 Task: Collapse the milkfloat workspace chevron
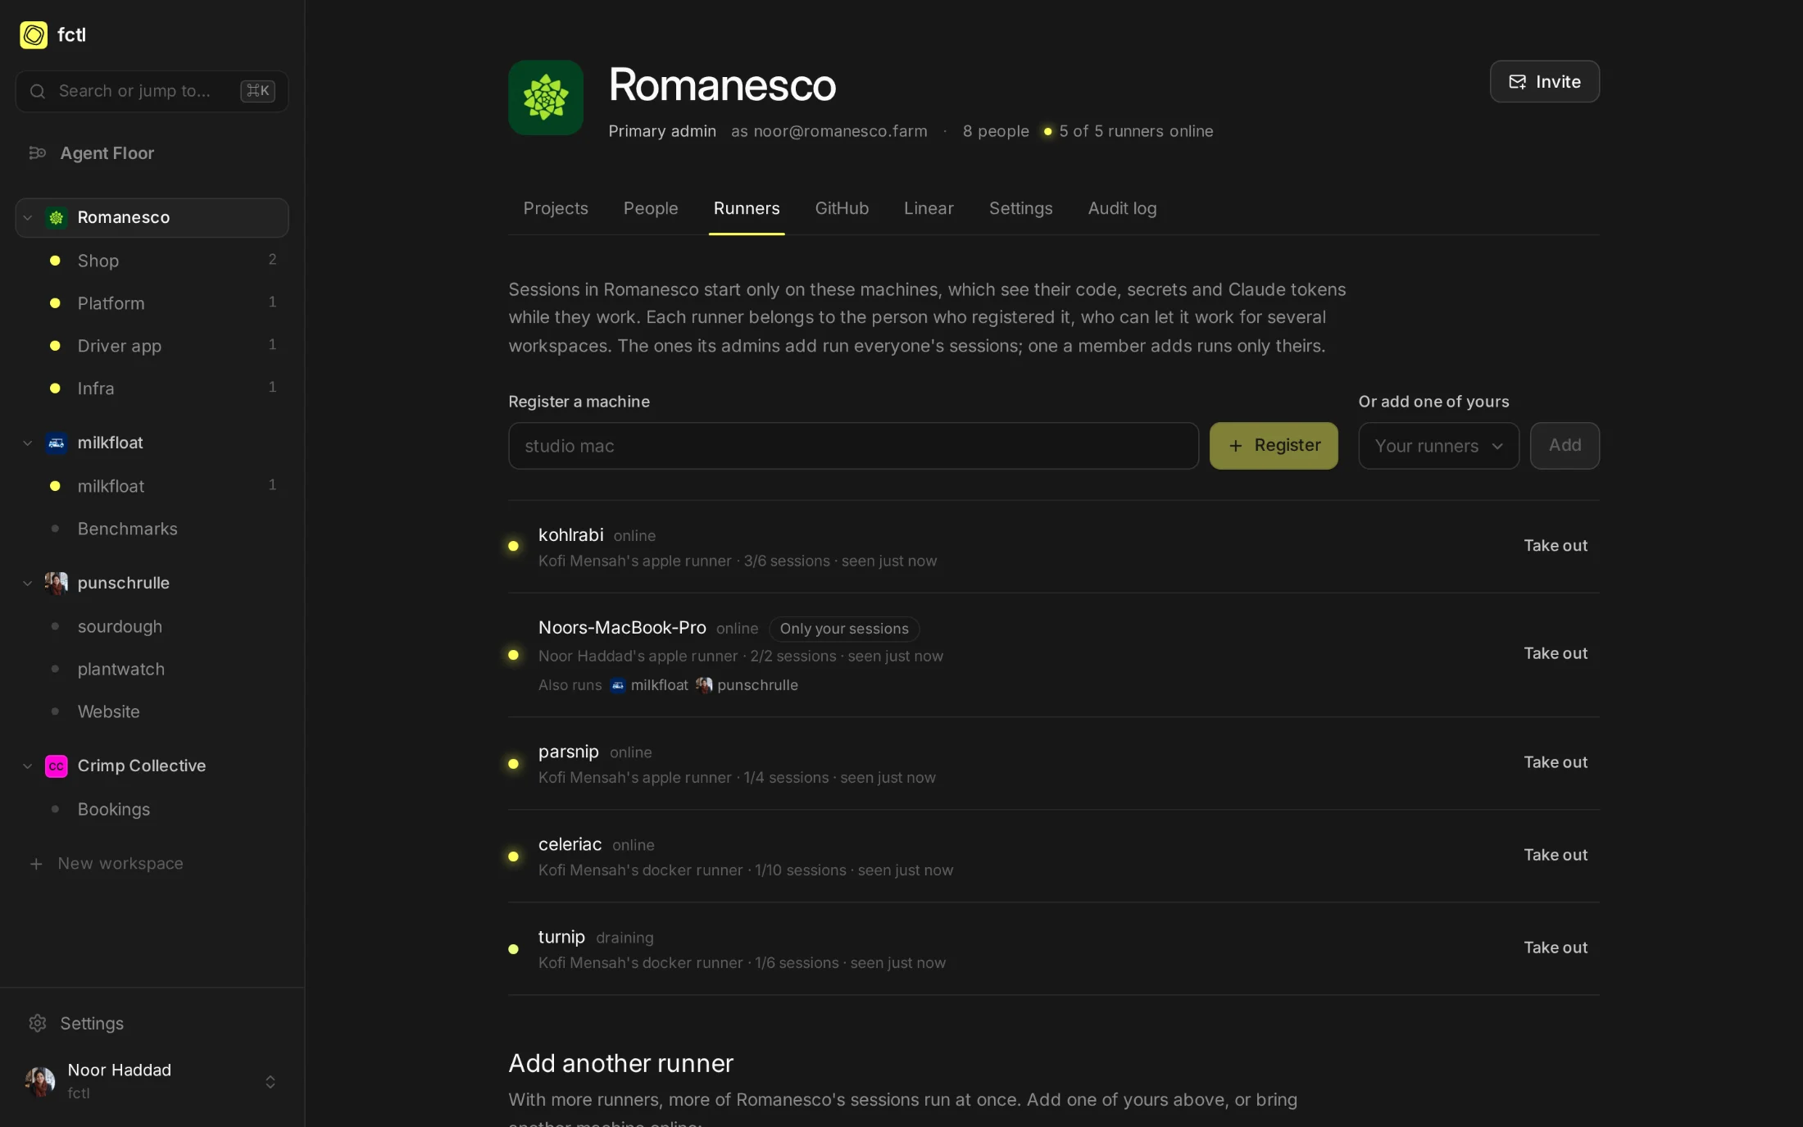(x=28, y=443)
